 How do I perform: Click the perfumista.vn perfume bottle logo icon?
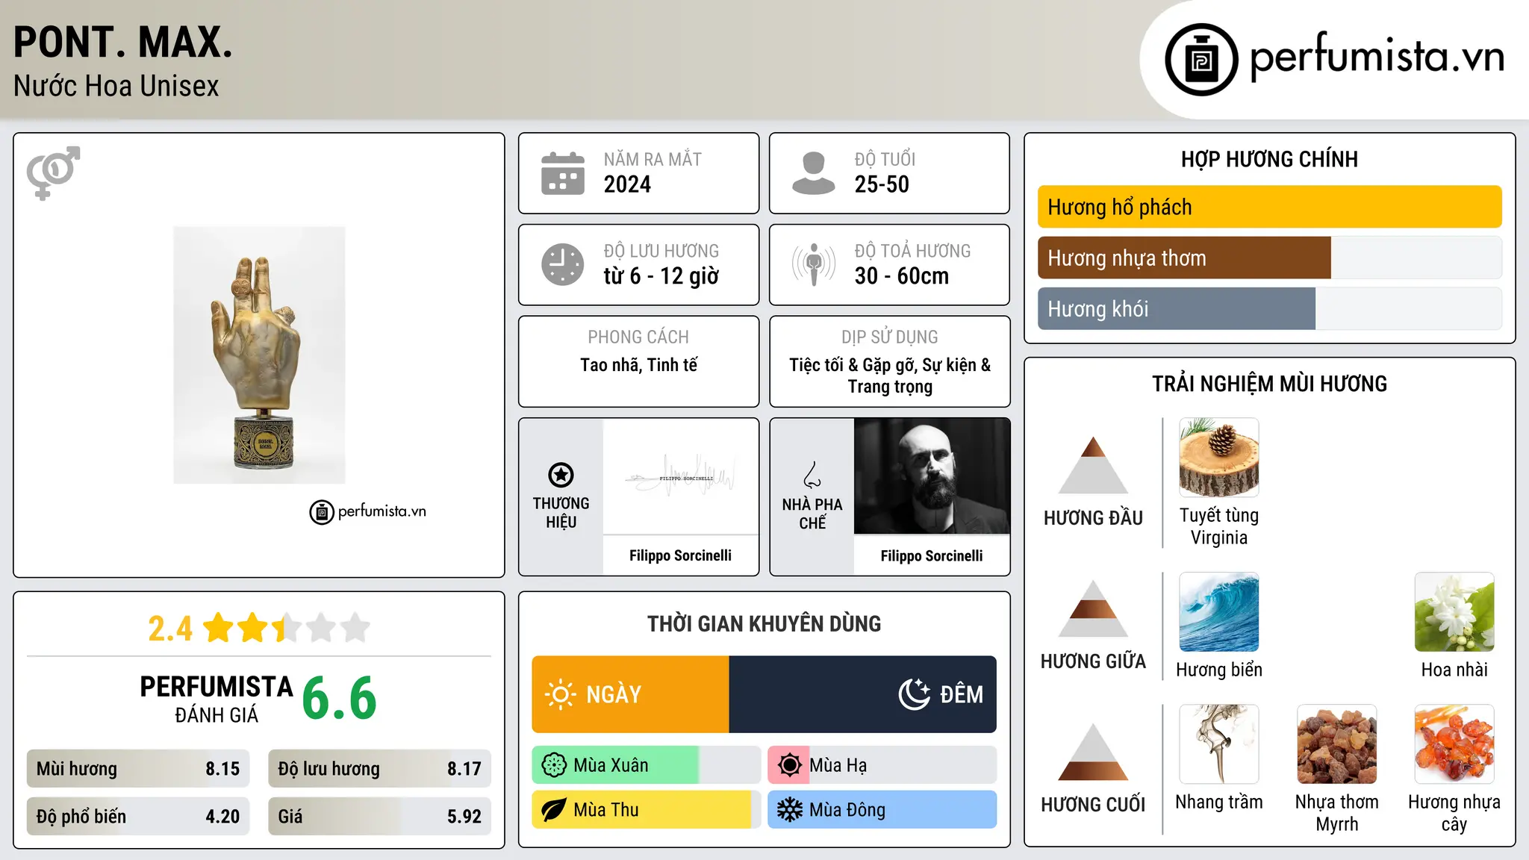(1201, 60)
